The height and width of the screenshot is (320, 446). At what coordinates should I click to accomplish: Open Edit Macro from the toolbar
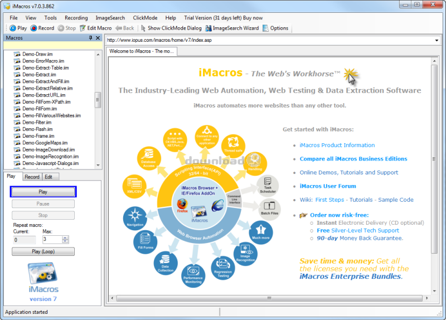96,28
